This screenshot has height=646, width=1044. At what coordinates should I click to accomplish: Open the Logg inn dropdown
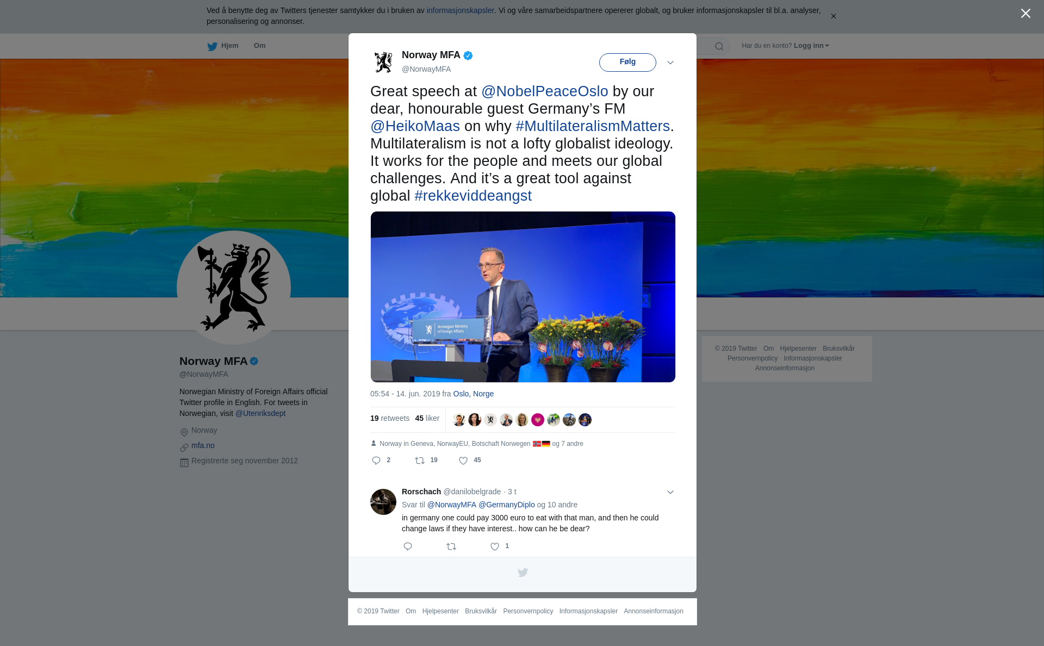pos(811,46)
